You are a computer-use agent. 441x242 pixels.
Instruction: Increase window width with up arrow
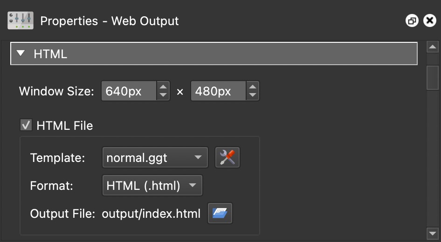click(x=163, y=87)
